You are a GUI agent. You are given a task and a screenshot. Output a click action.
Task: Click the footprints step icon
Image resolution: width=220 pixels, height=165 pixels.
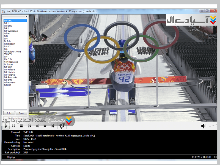point(62,126)
